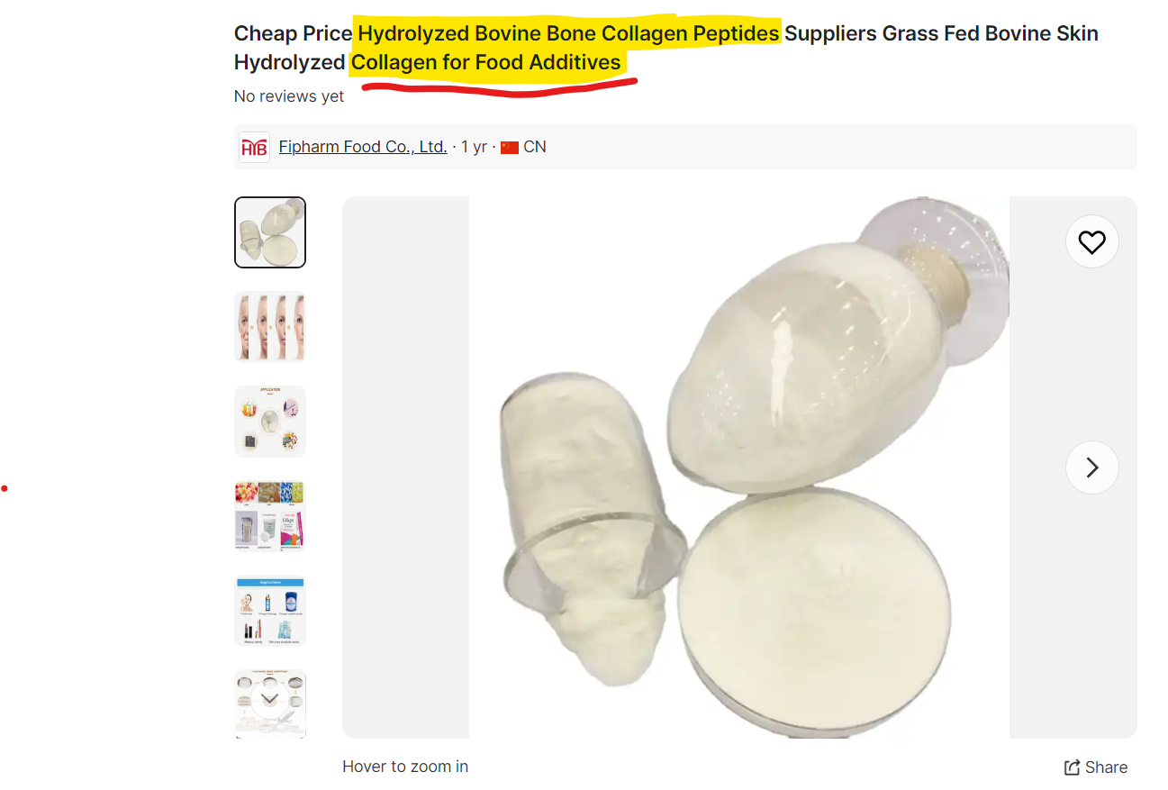Viewport: 1168px width, 790px height.
Task: Click the main collagen powder product image
Action: [739, 468]
